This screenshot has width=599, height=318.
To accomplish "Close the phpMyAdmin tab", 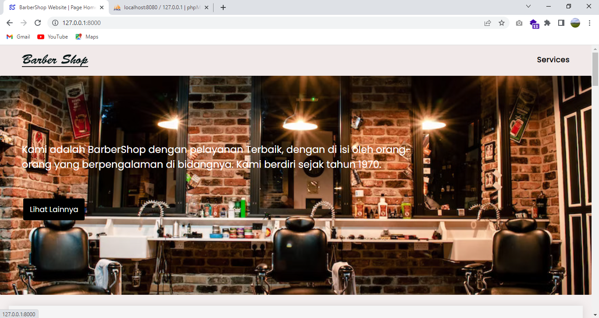I will tap(207, 7).
